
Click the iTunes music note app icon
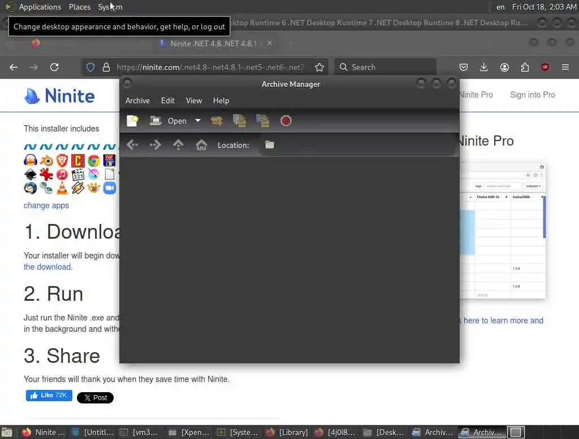(x=62, y=174)
